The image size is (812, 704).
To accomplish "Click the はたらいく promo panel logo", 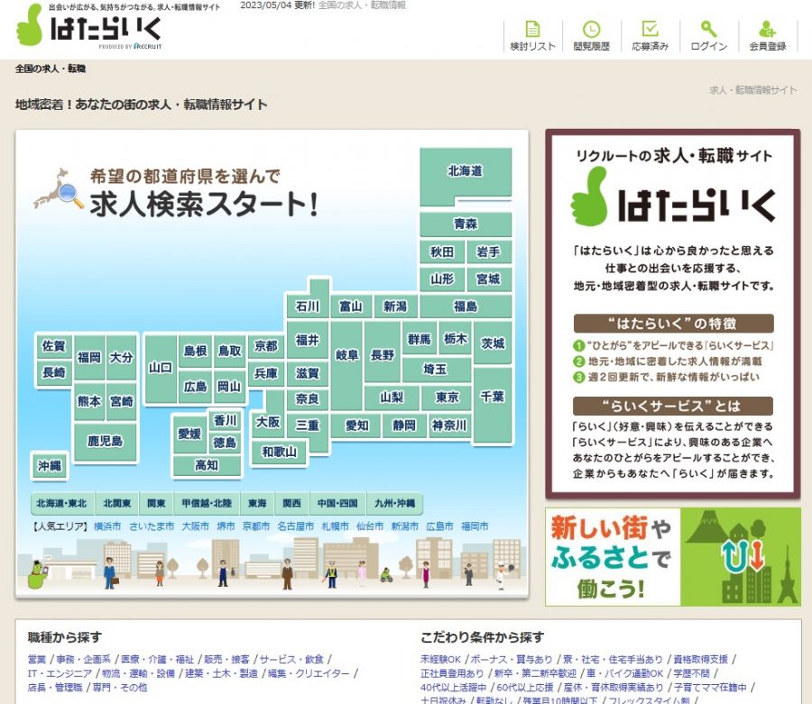I will (x=673, y=198).
